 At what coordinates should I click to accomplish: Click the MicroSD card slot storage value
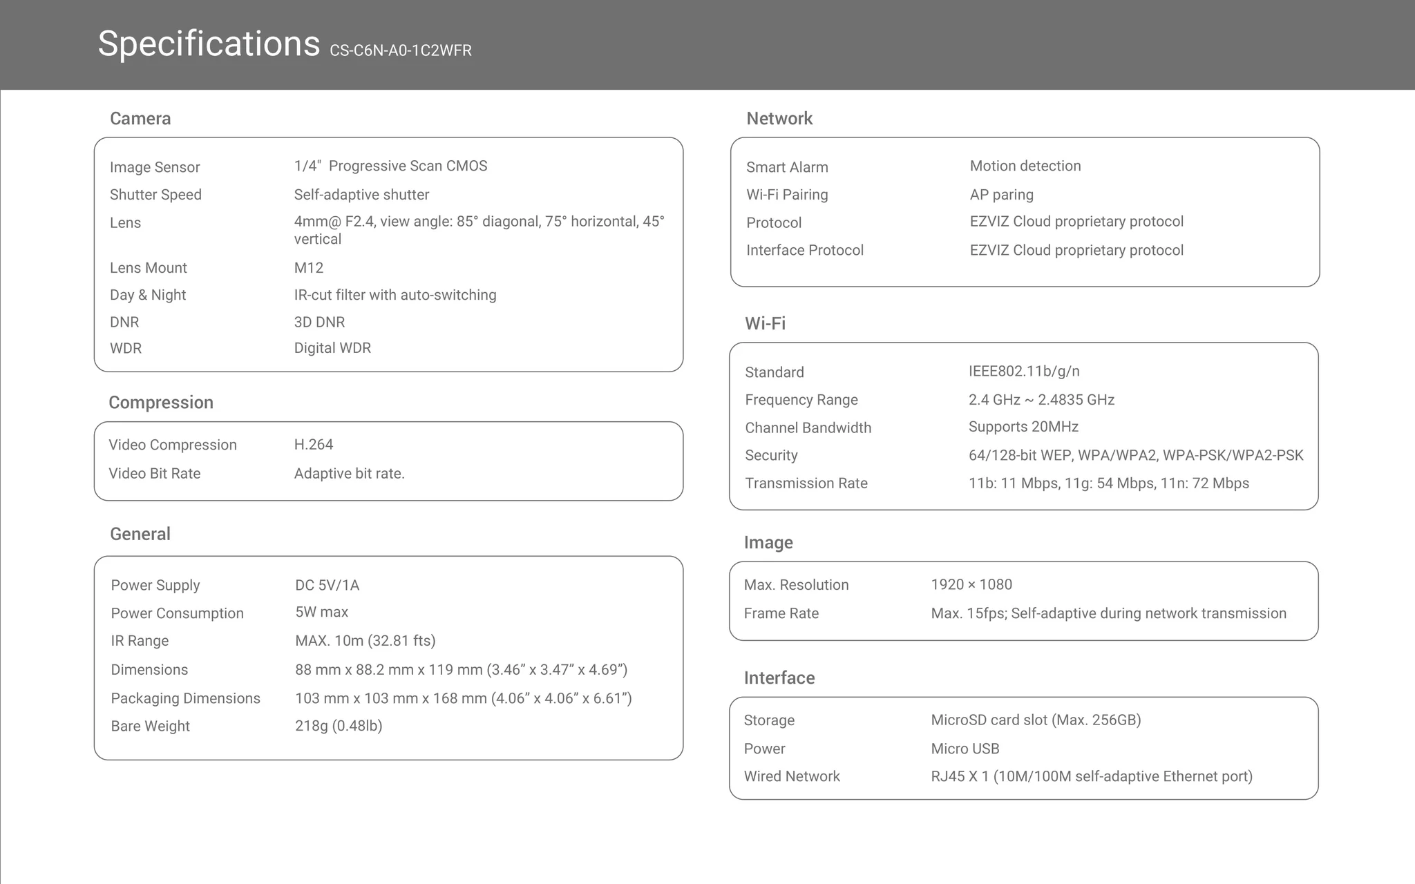[1036, 720]
